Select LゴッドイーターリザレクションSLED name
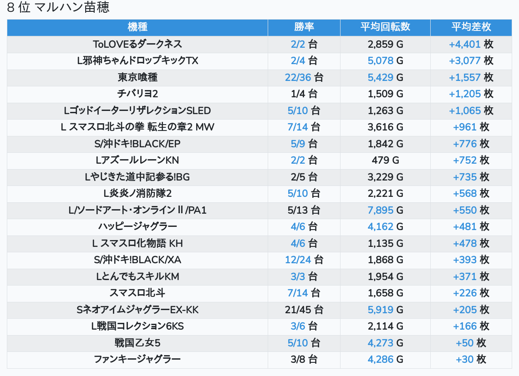 click(137, 110)
